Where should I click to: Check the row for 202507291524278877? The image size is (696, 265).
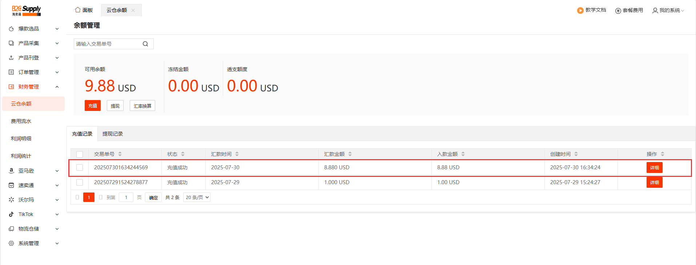[x=80, y=182]
